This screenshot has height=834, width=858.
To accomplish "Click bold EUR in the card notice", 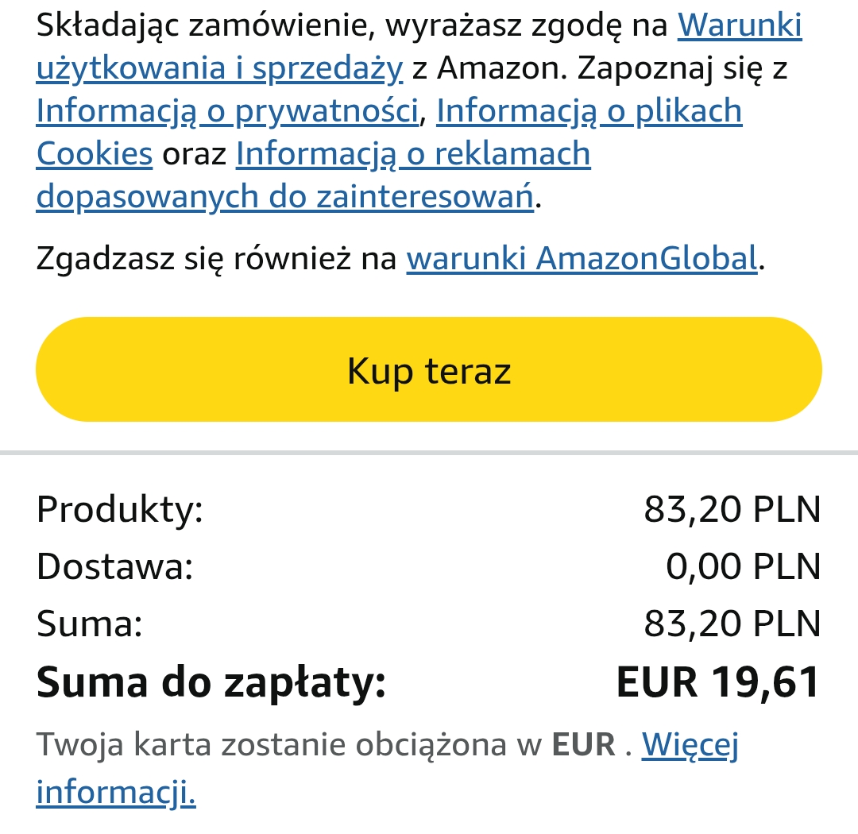I will [x=584, y=745].
